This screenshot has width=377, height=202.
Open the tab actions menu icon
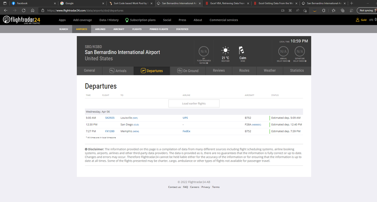coord(5,3)
